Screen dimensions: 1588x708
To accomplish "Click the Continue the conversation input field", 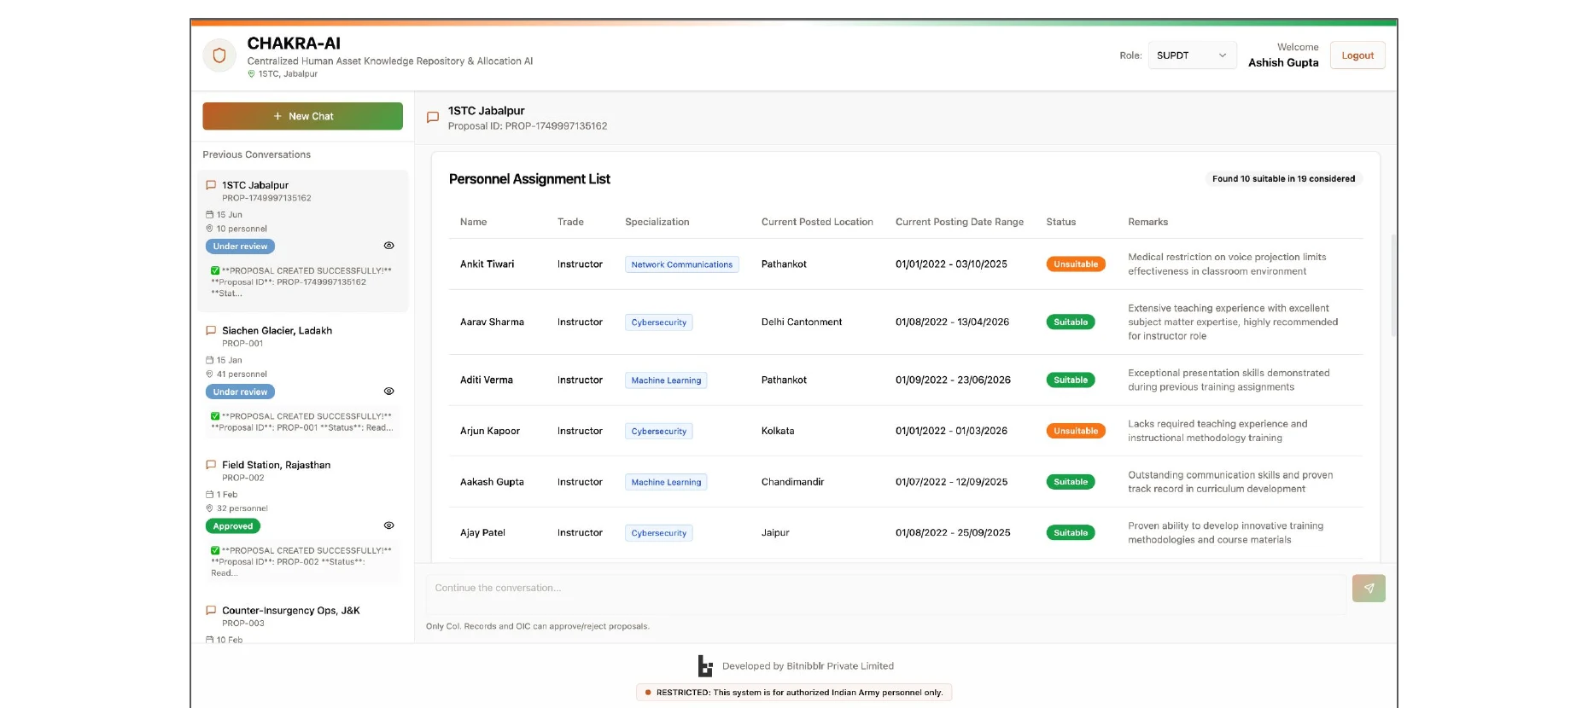I will pyautogui.click(x=885, y=595).
